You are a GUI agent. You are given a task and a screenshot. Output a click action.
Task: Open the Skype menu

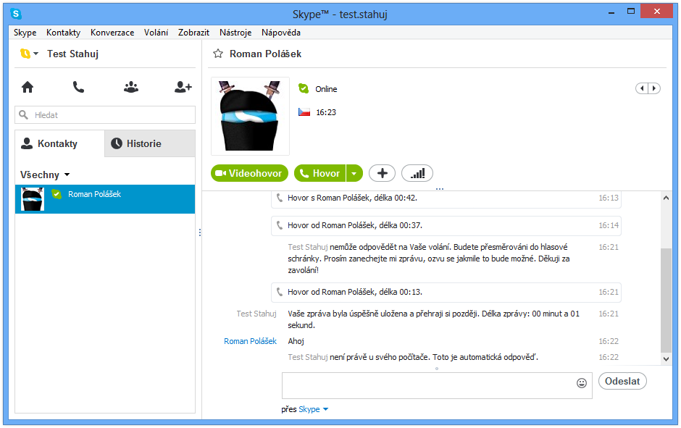[25, 33]
